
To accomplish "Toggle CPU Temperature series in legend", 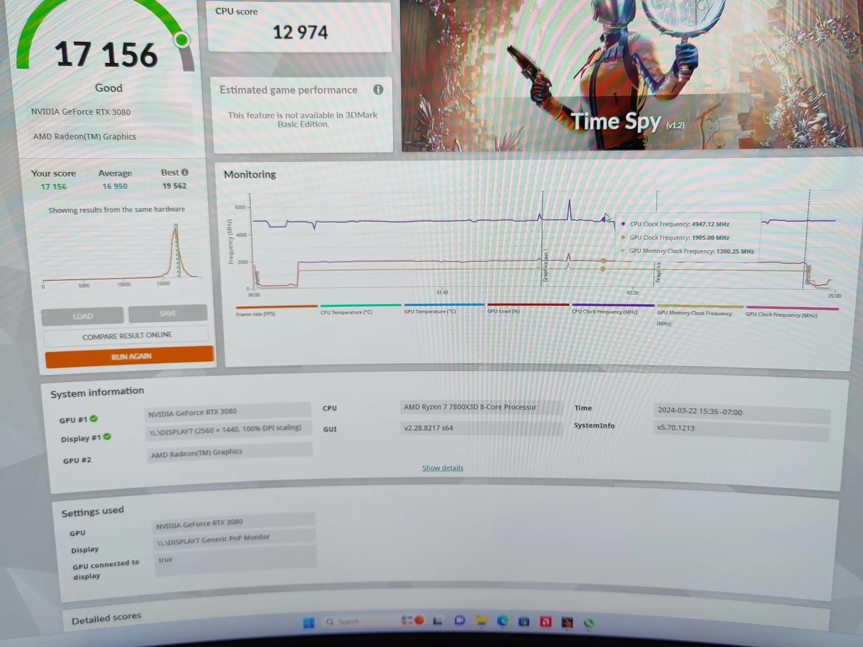I will click(x=361, y=309).
